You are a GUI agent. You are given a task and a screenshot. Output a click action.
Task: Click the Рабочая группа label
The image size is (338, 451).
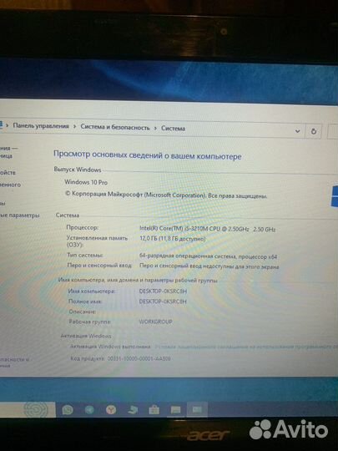[x=90, y=322]
